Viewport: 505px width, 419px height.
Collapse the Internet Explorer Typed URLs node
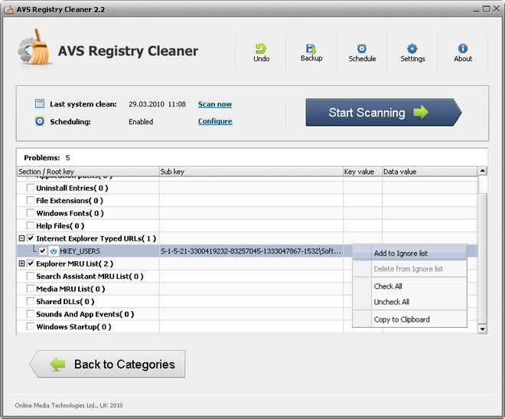(21, 238)
